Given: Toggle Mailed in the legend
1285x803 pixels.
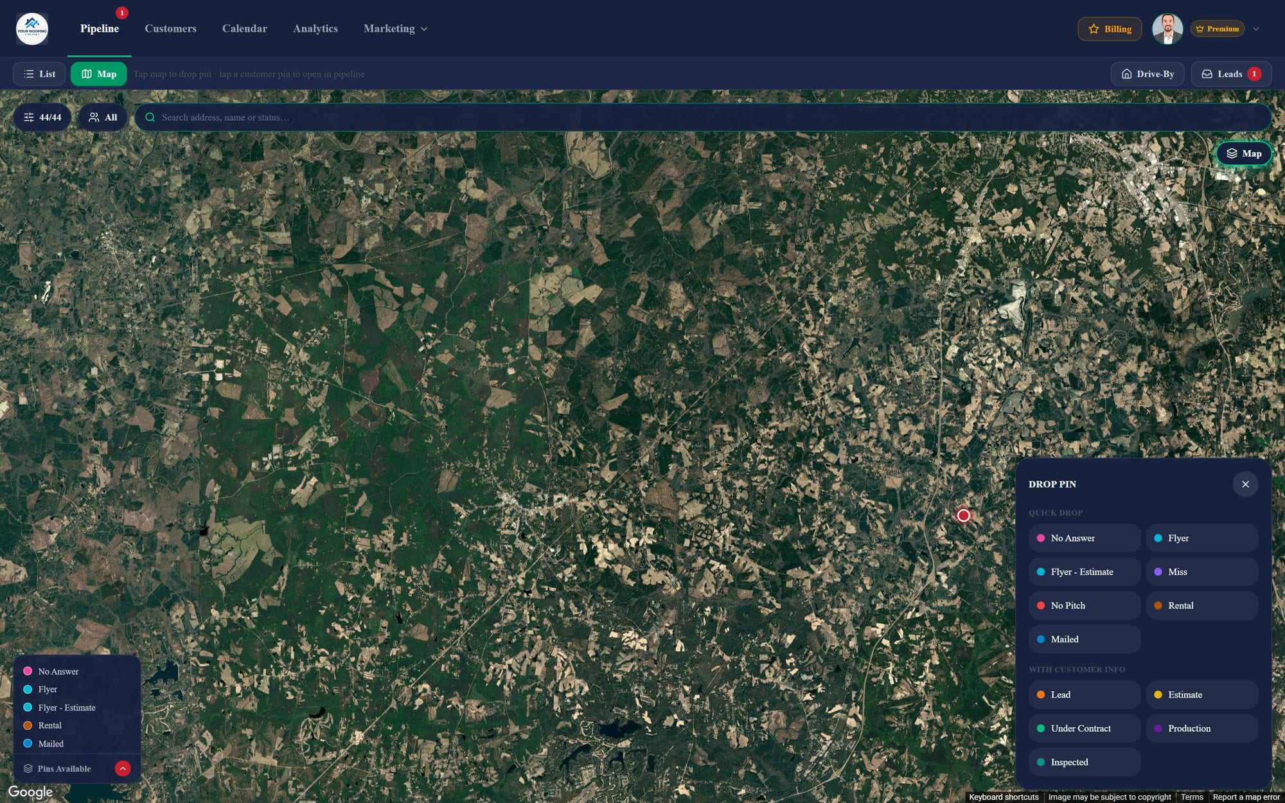Looking at the screenshot, I should point(44,744).
